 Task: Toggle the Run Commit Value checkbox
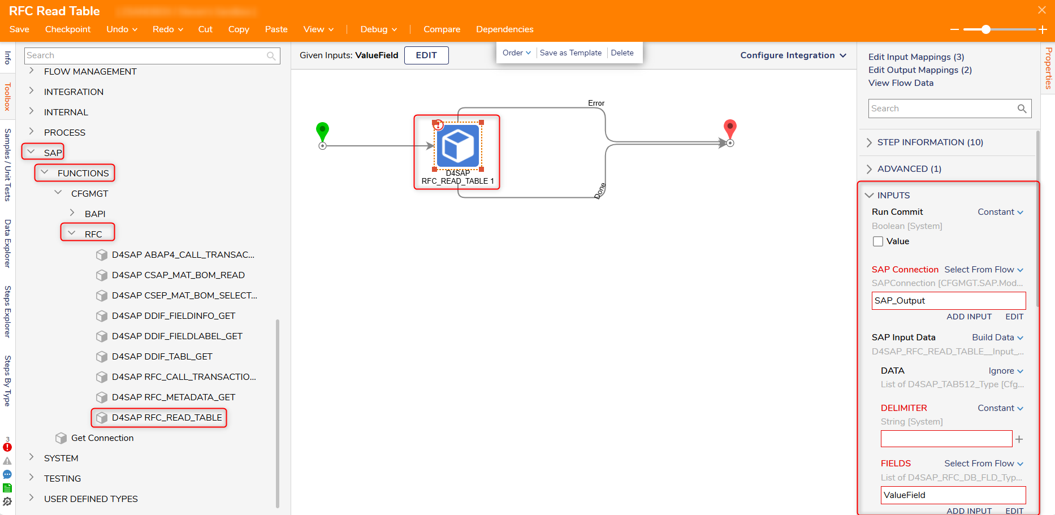878,241
